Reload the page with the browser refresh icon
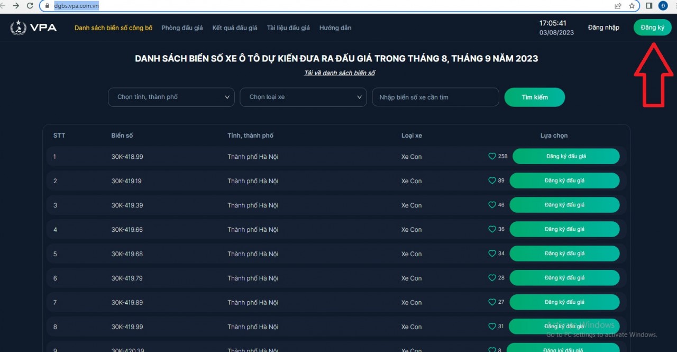The image size is (677, 352). pos(30,6)
